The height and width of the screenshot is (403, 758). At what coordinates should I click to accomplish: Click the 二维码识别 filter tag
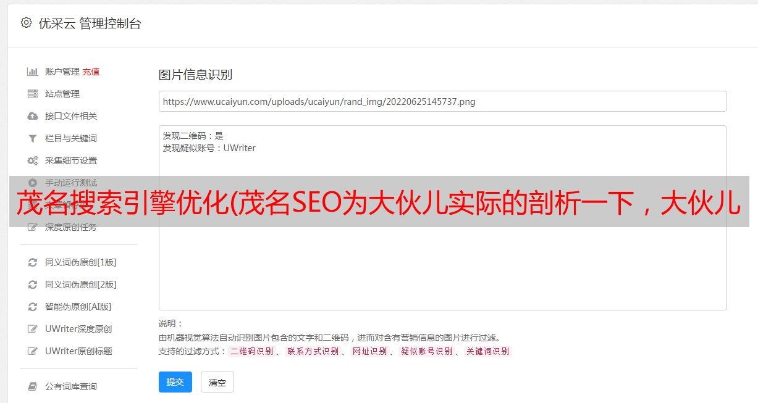tap(252, 351)
